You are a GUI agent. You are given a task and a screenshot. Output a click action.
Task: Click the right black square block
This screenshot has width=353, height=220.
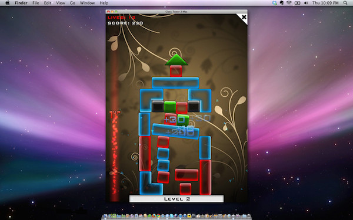pos(194,106)
